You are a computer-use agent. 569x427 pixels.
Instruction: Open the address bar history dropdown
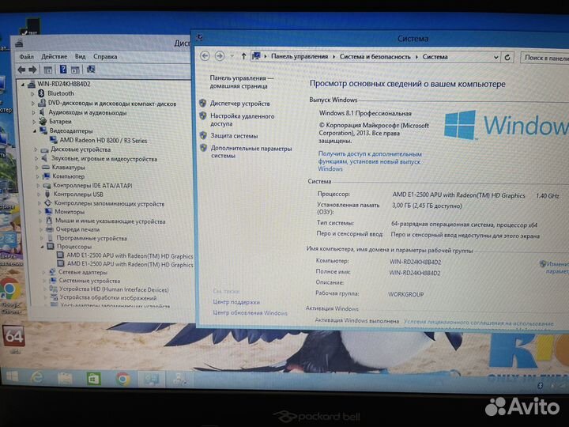click(496, 58)
